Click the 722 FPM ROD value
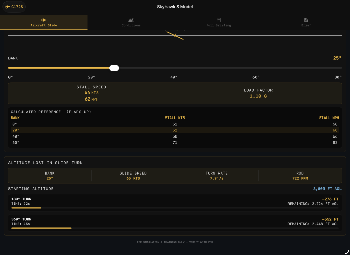 [300, 178]
